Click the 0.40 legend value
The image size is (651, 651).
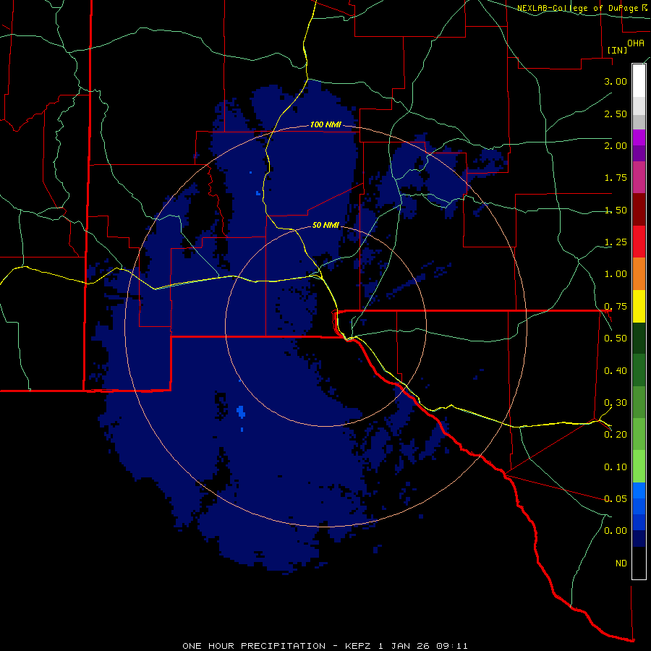(x=616, y=371)
